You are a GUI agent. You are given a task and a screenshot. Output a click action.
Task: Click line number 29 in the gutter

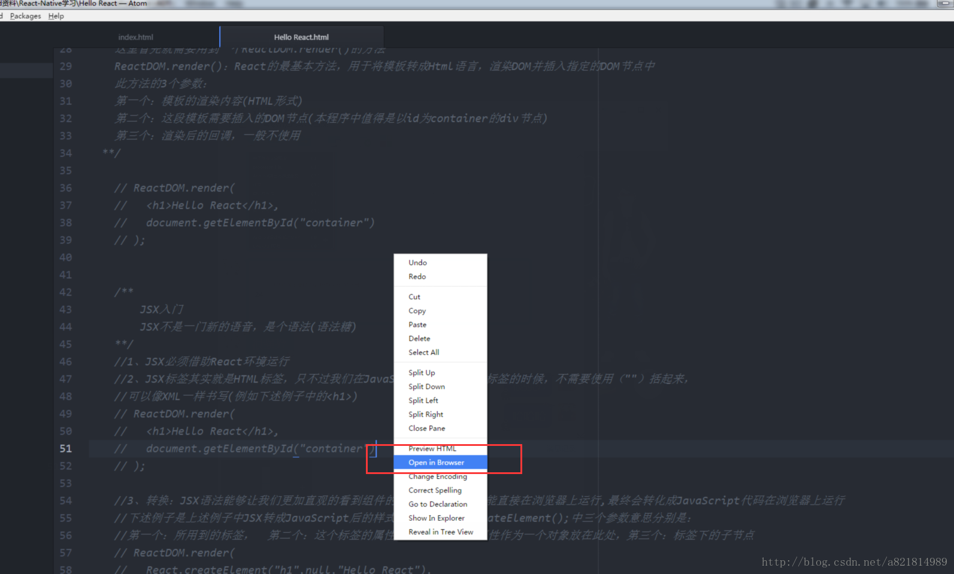pyautogui.click(x=66, y=66)
